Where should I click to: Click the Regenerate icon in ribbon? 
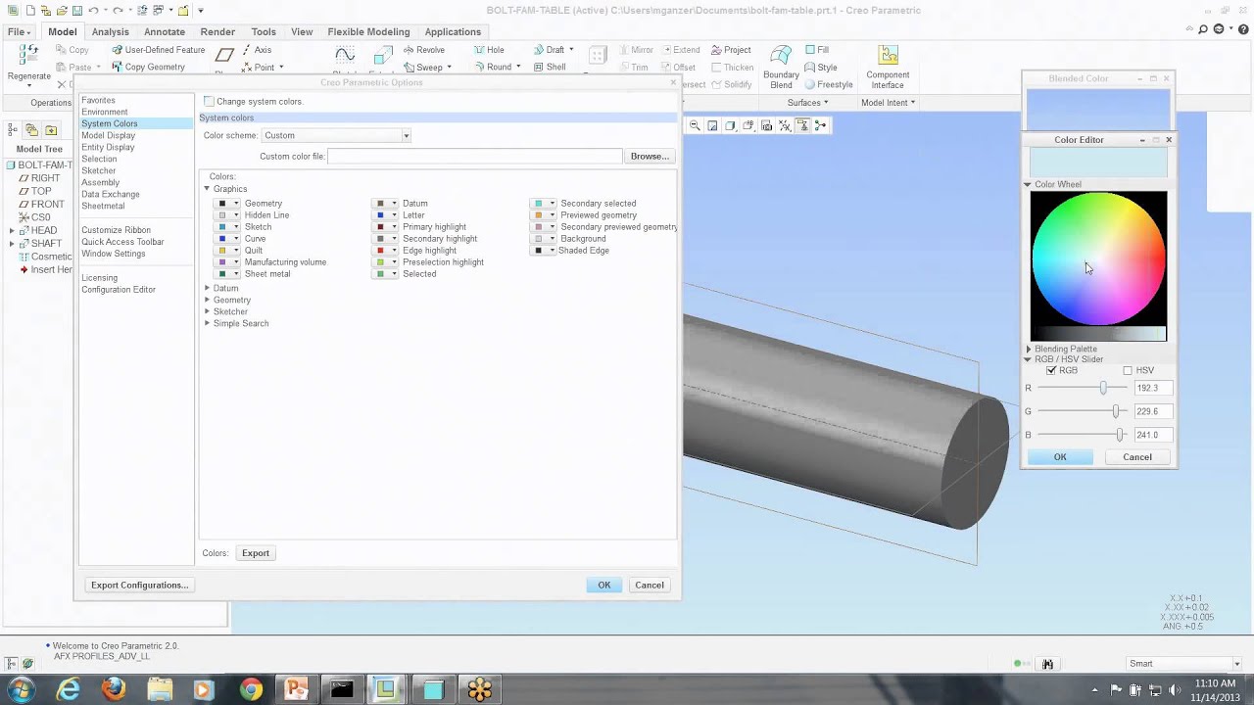click(28, 55)
